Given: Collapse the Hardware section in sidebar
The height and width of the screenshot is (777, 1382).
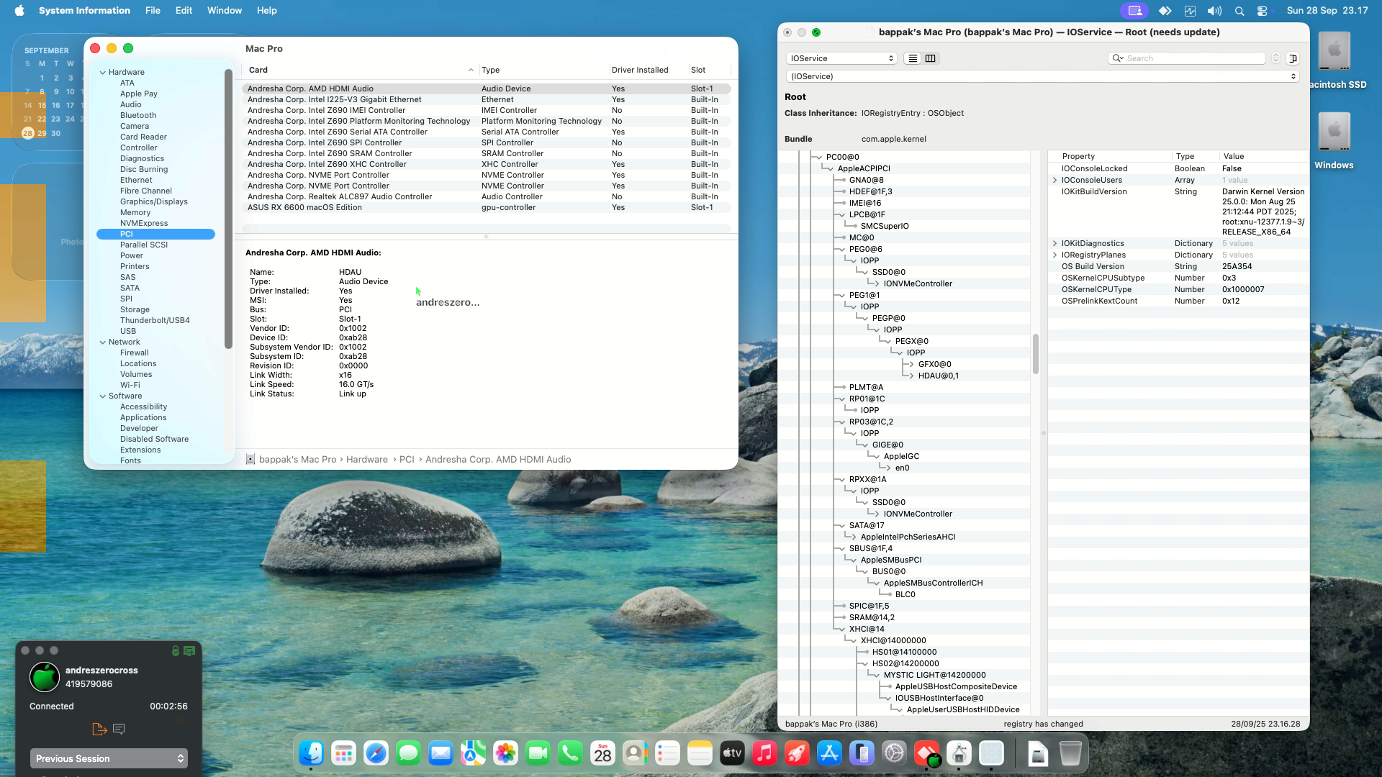Looking at the screenshot, I should coord(103,72).
